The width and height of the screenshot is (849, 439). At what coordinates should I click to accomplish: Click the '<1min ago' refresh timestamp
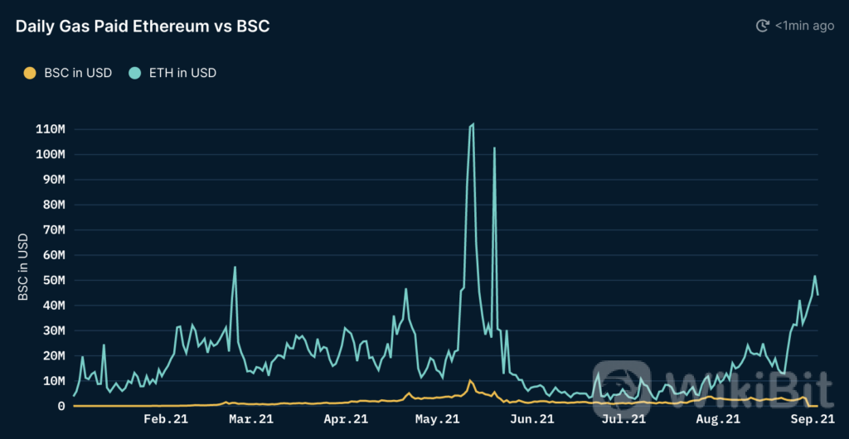[x=804, y=26]
